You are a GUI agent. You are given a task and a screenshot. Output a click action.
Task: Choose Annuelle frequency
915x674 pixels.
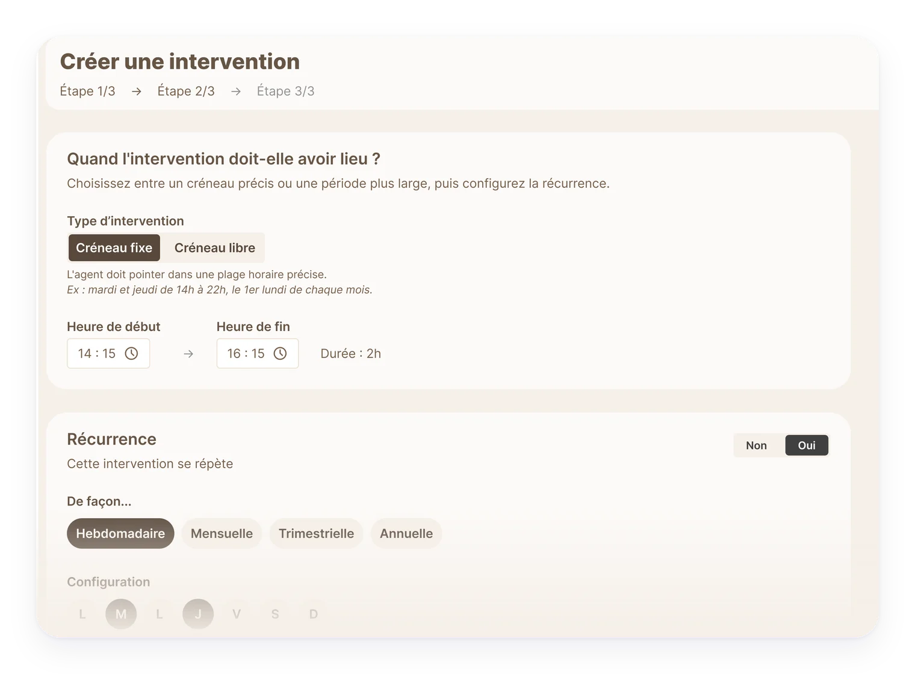click(x=406, y=533)
